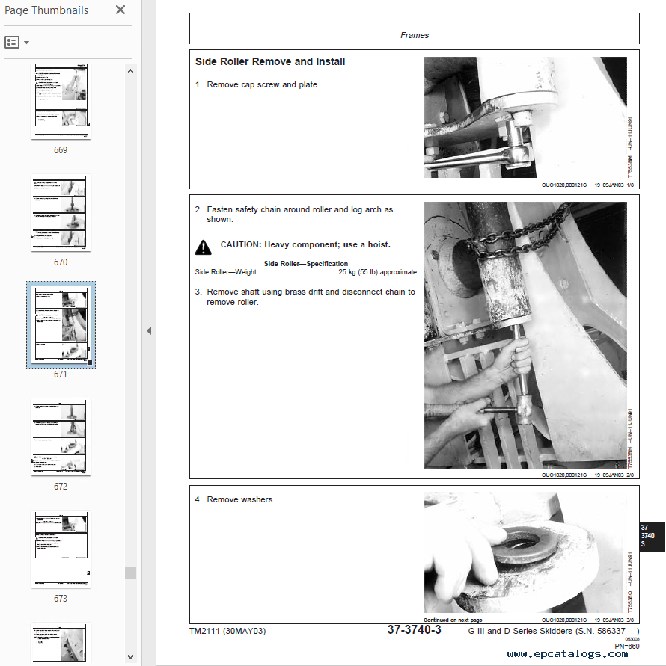Click the 'Remove cap screw and plate' step

coord(257,84)
